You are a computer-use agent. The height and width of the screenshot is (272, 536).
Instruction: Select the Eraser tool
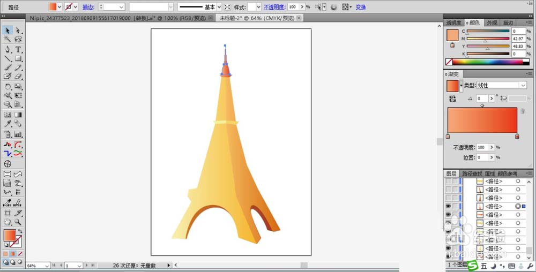tap(18, 77)
